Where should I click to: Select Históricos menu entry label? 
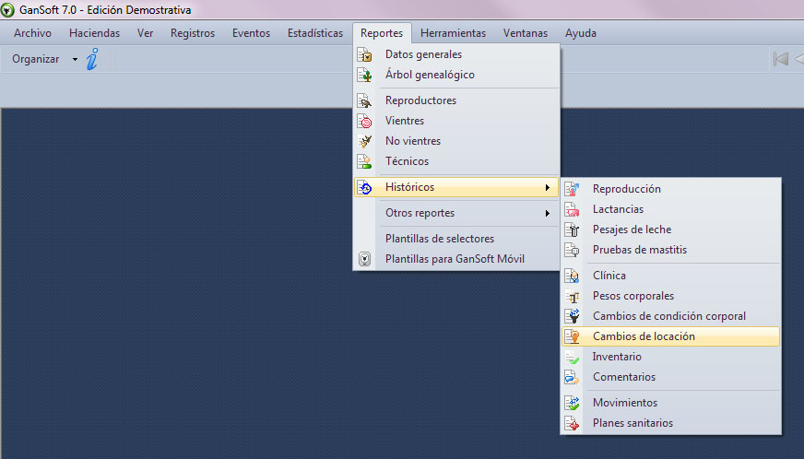409,187
